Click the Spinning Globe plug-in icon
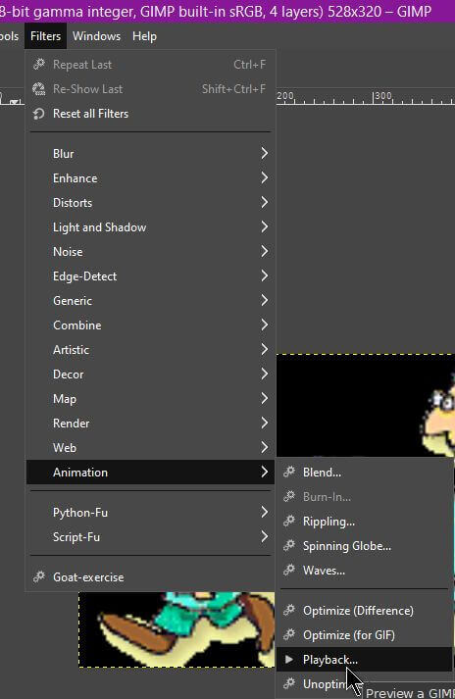 point(289,545)
